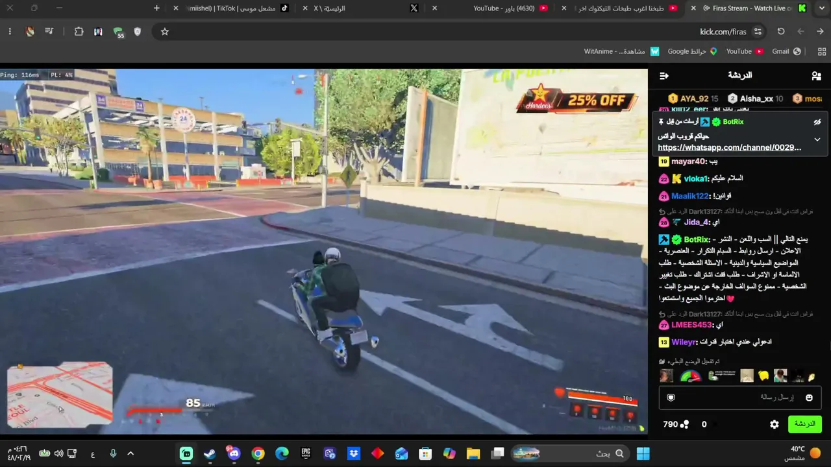
Task: Show hidden system tray icons
Action: click(130, 453)
